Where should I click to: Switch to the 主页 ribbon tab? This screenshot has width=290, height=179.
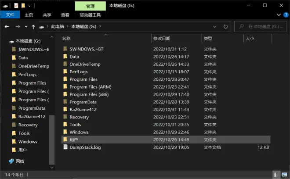click(x=29, y=15)
